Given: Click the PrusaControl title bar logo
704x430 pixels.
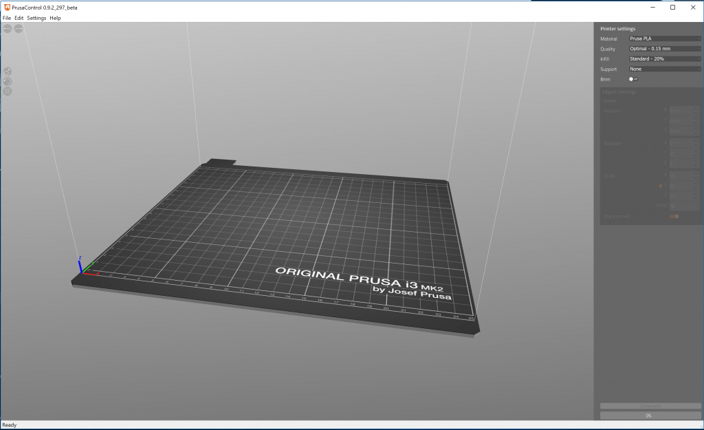Looking at the screenshot, I should coord(7,7).
